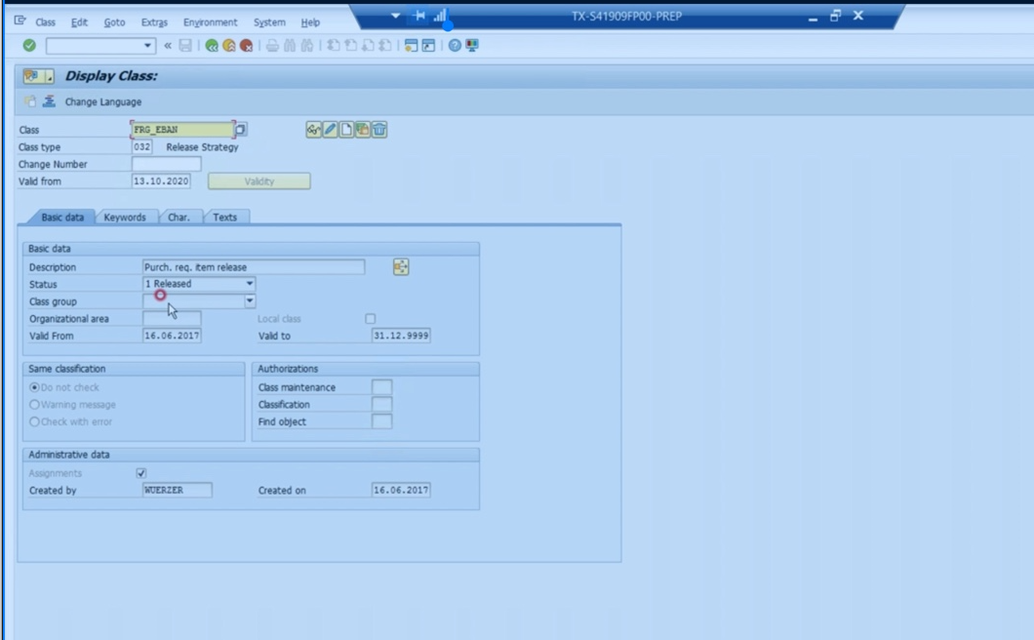Toggle the Local class checkbox
1034x640 pixels.
(x=371, y=319)
